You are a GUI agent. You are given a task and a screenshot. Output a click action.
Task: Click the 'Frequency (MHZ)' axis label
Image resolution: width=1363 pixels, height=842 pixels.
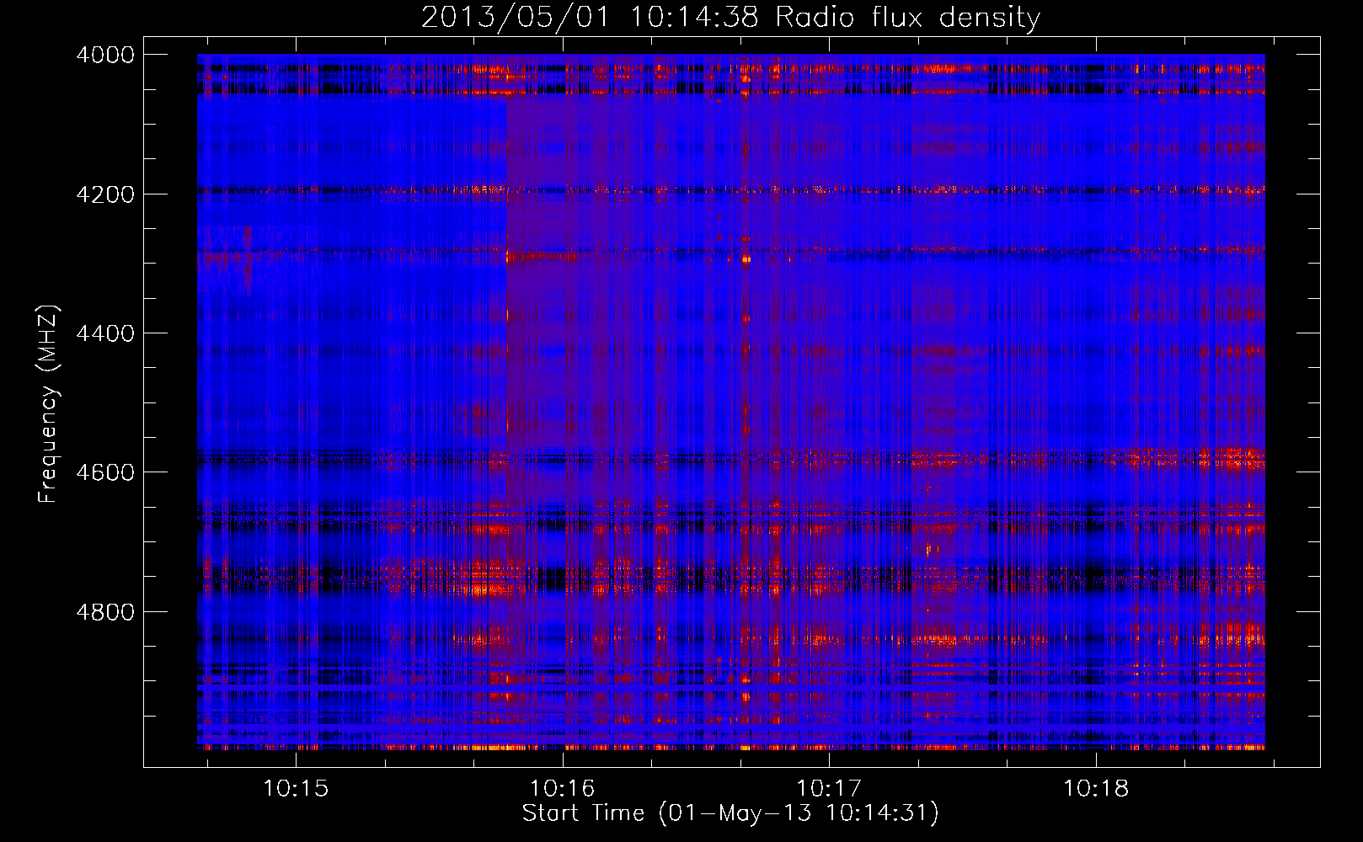[x=49, y=404]
